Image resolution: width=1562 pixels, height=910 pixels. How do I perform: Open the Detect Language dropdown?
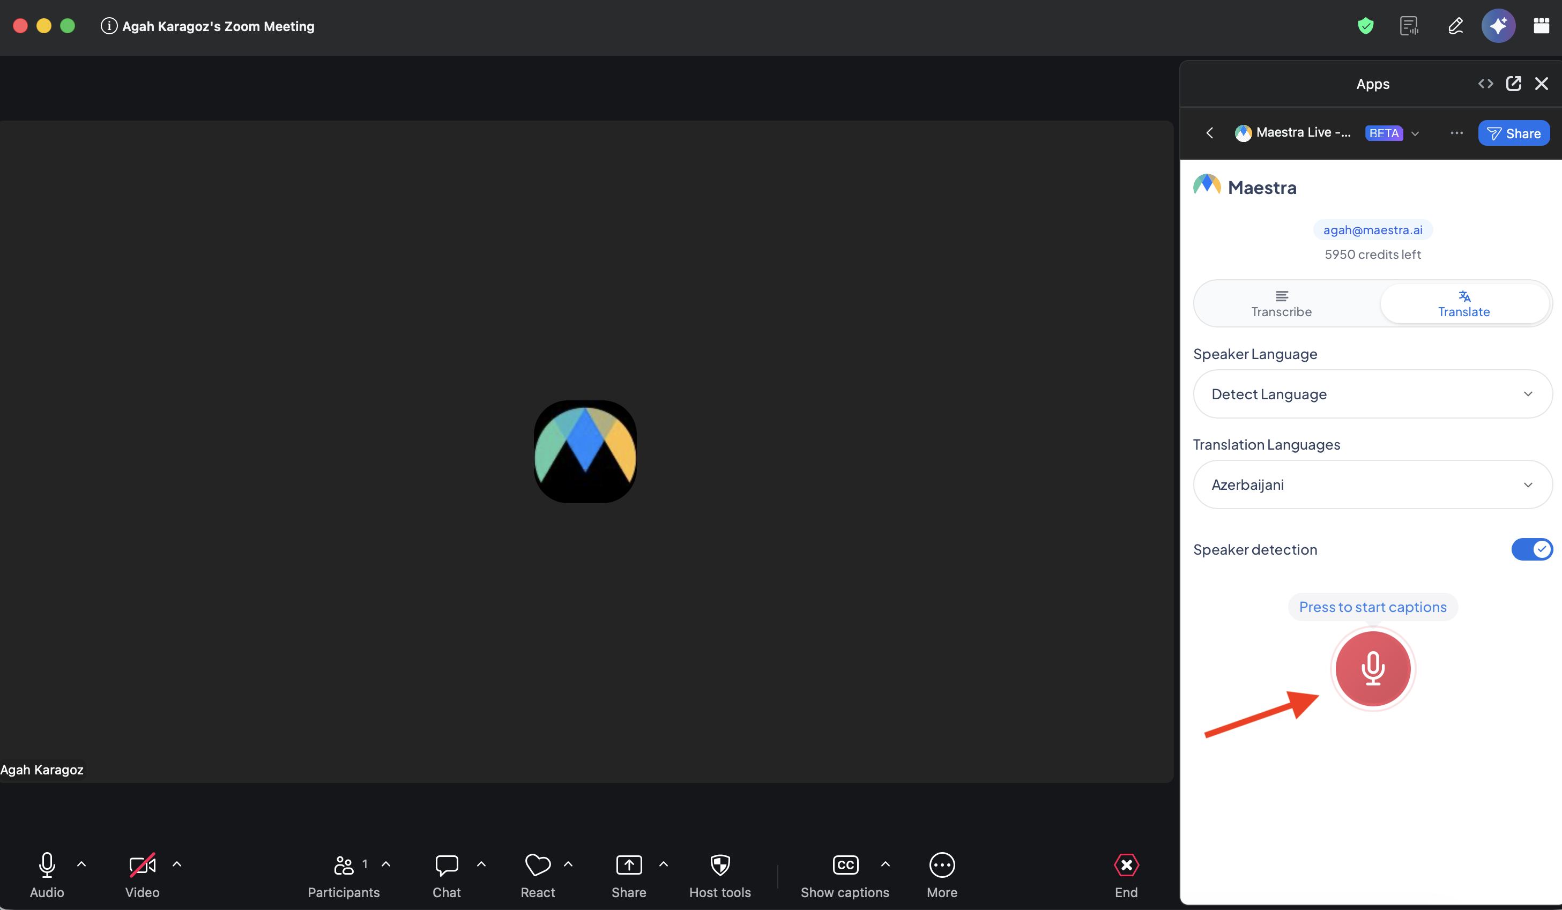(1372, 394)
